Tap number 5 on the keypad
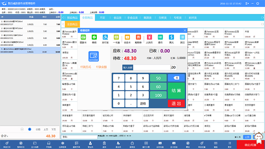This screenshot has height=149, width=265. 131,87
